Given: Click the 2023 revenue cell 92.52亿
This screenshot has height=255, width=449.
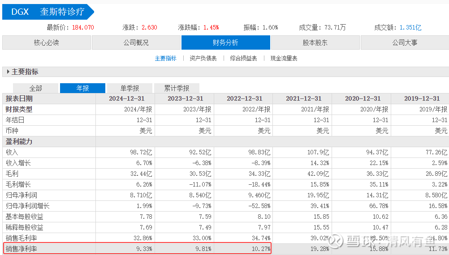Looking at the screenshot, I should [200, 153].
